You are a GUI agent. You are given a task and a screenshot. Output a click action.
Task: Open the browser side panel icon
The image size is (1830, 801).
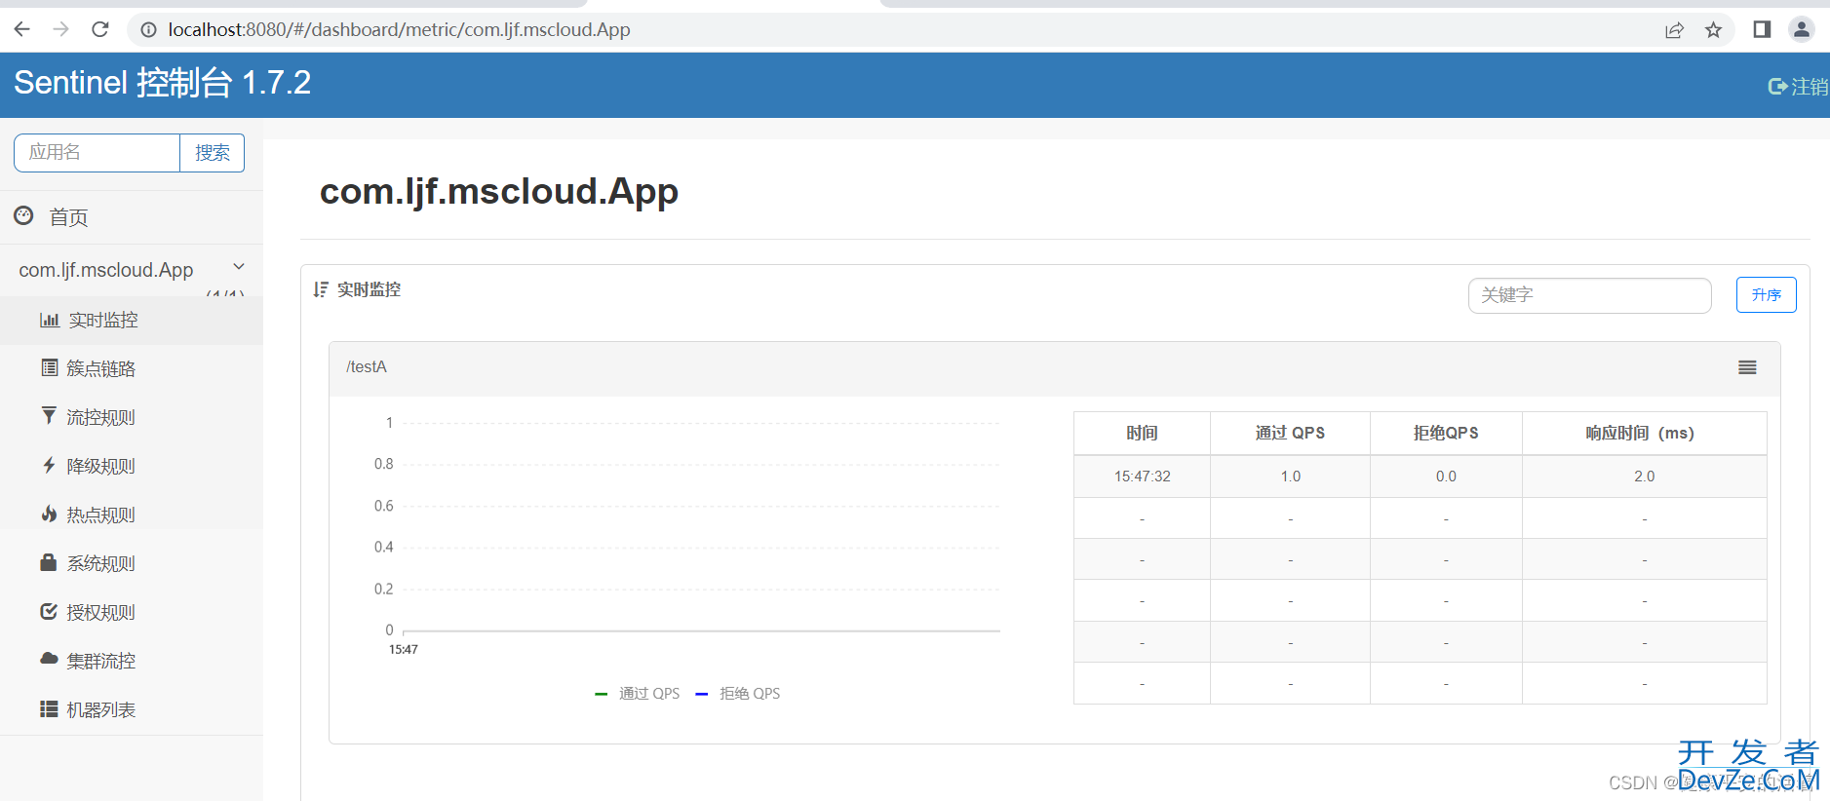(x=1762, y=29)
